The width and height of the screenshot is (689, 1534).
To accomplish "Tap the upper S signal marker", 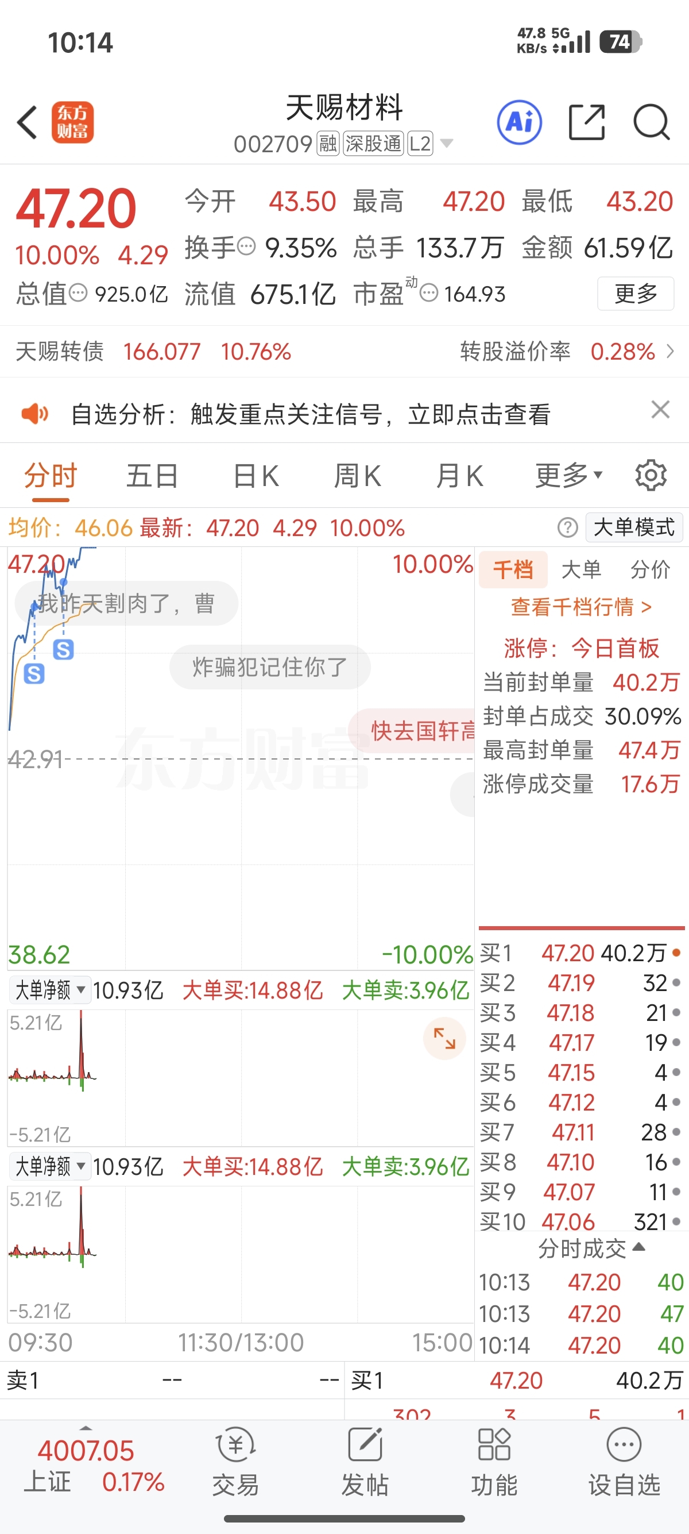I will pyautogui.click(x=64, y=650).
